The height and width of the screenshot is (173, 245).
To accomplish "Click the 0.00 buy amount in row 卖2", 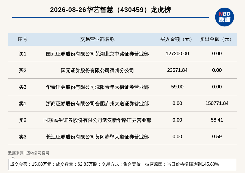I will [x=177, y=120].
